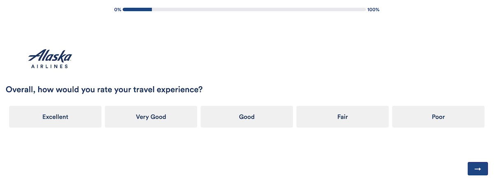The height and width of the screenshot is (179, 494).
Task: Select the Excellent rating option
Action: [x=55, y=117]
